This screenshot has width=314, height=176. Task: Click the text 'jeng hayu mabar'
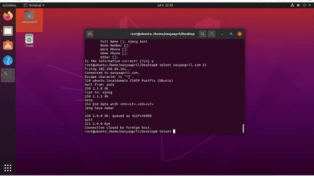(x=99, y=108)
